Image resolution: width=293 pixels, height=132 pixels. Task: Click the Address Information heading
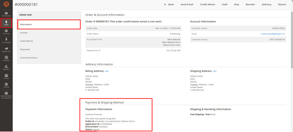pyautogui.click(x=99, y=64)
